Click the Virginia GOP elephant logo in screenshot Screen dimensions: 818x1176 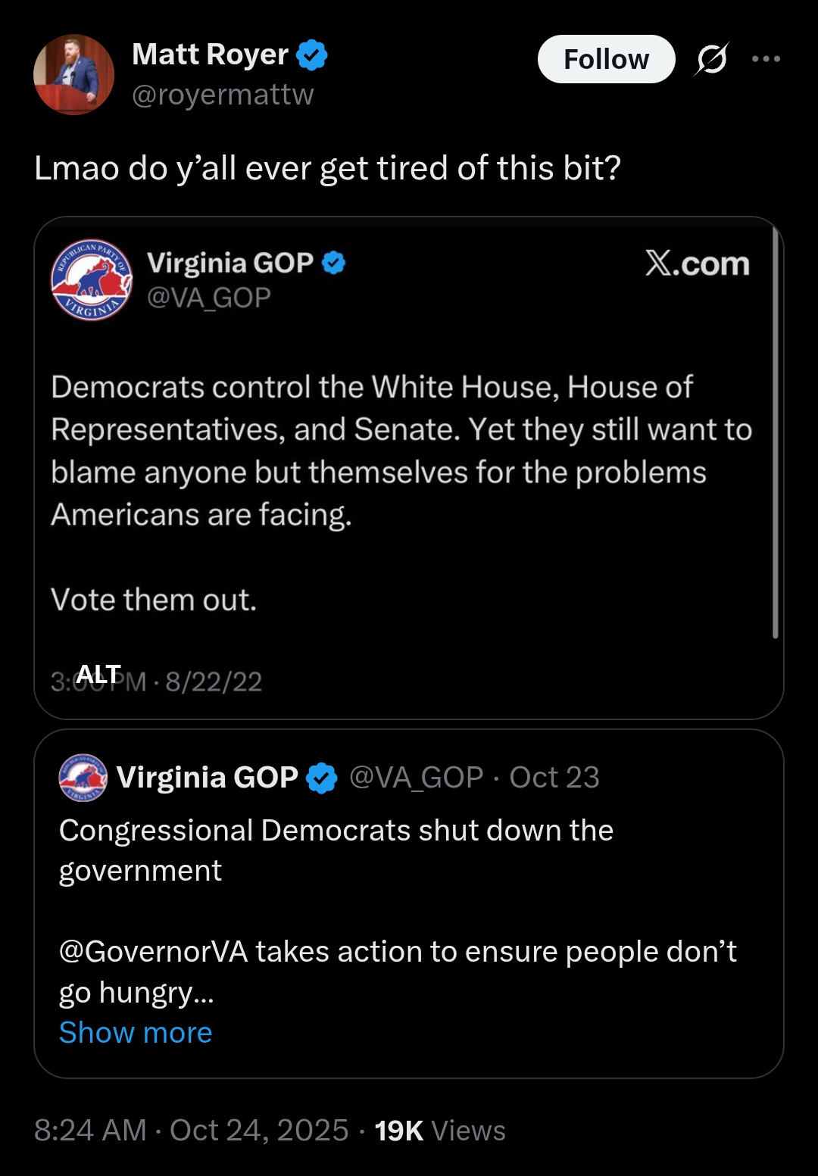point(91,280)
